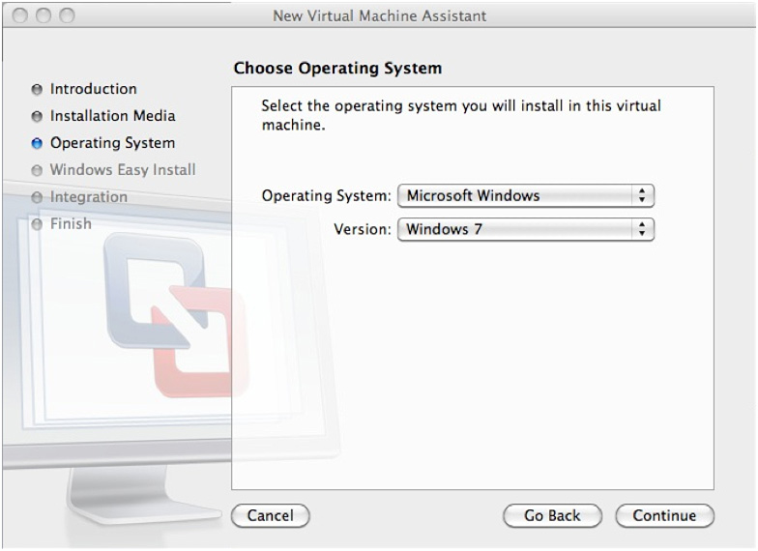Click the blue bullet beside Operating System
The height and width of the screenshot is (551, 758).
37,143
